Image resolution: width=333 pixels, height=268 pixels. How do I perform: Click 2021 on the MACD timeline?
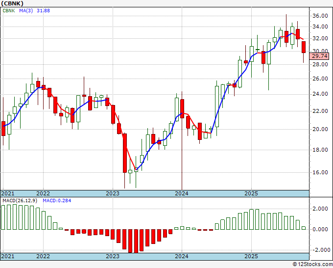[8, 256]
